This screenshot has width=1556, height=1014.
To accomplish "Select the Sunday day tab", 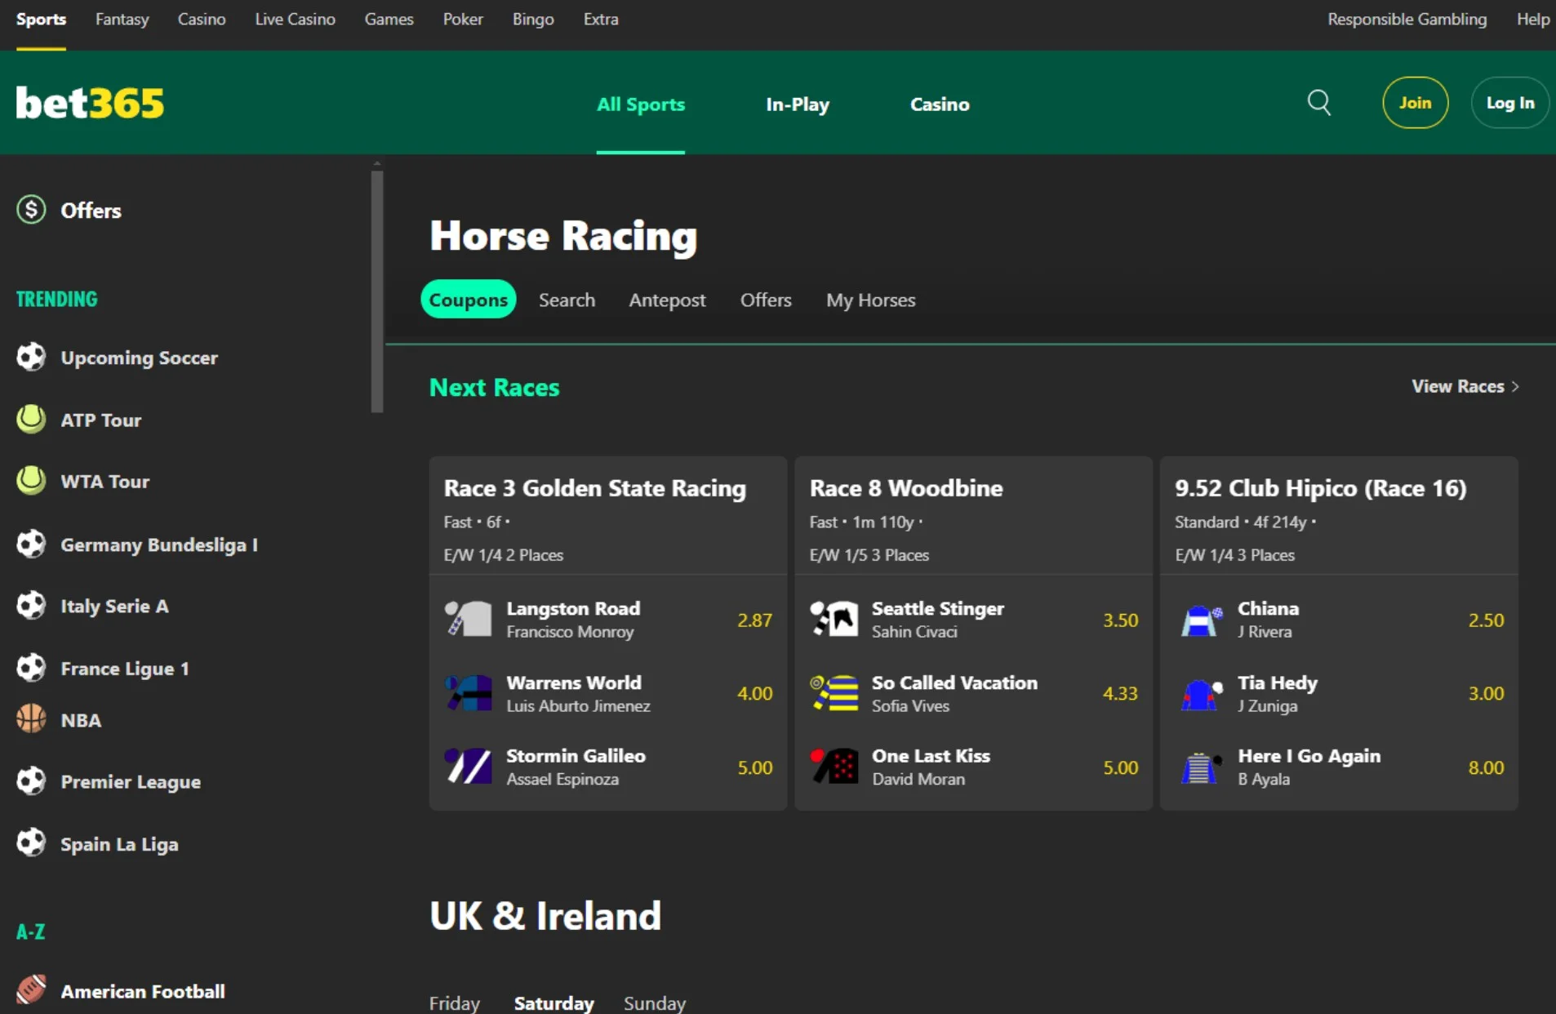I will click(655, 1003).
